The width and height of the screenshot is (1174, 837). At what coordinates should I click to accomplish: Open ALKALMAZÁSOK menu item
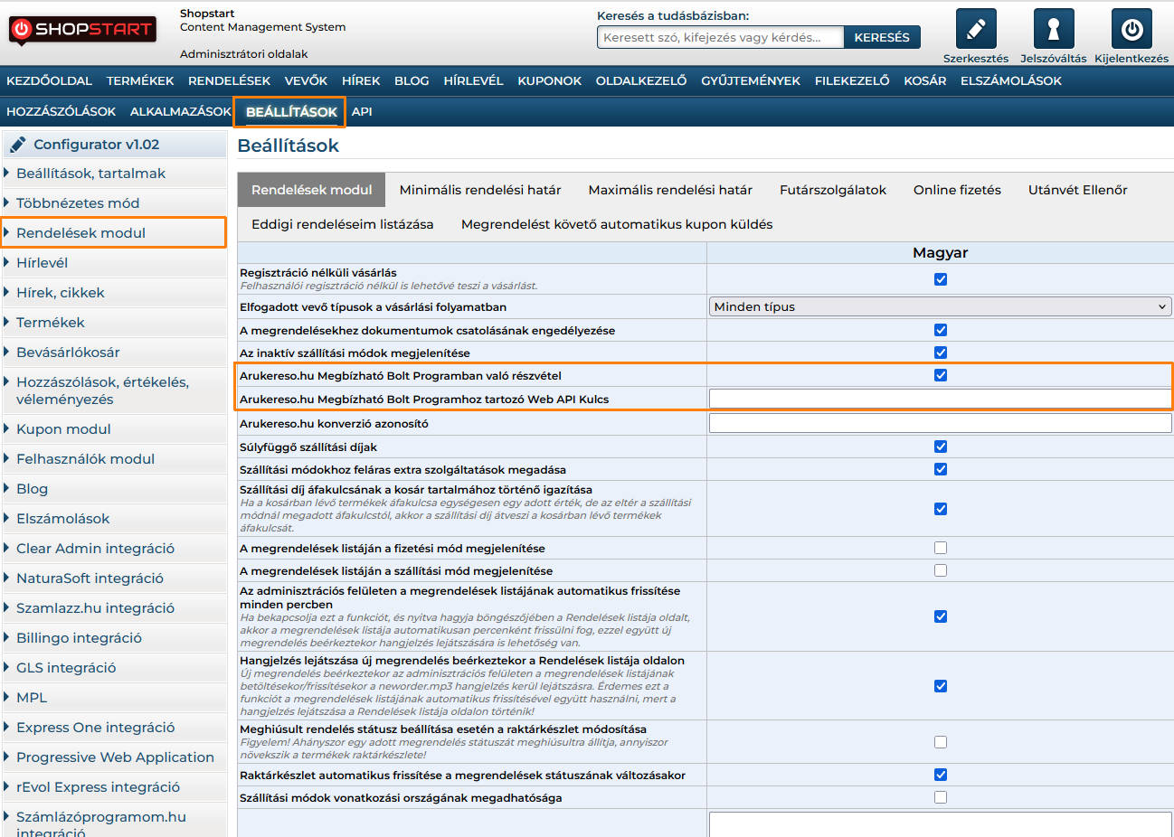coord(181,111)
